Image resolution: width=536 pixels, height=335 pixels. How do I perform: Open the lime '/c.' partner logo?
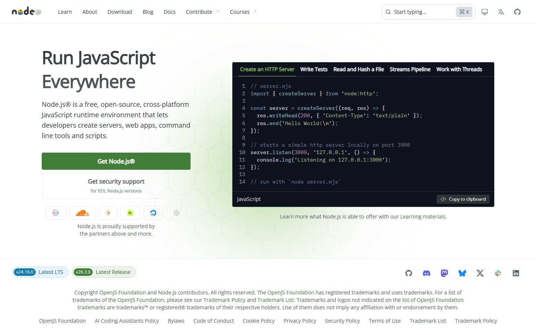(130, 213)
